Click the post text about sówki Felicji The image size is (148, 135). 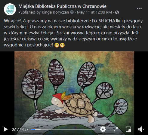(73, 33)
